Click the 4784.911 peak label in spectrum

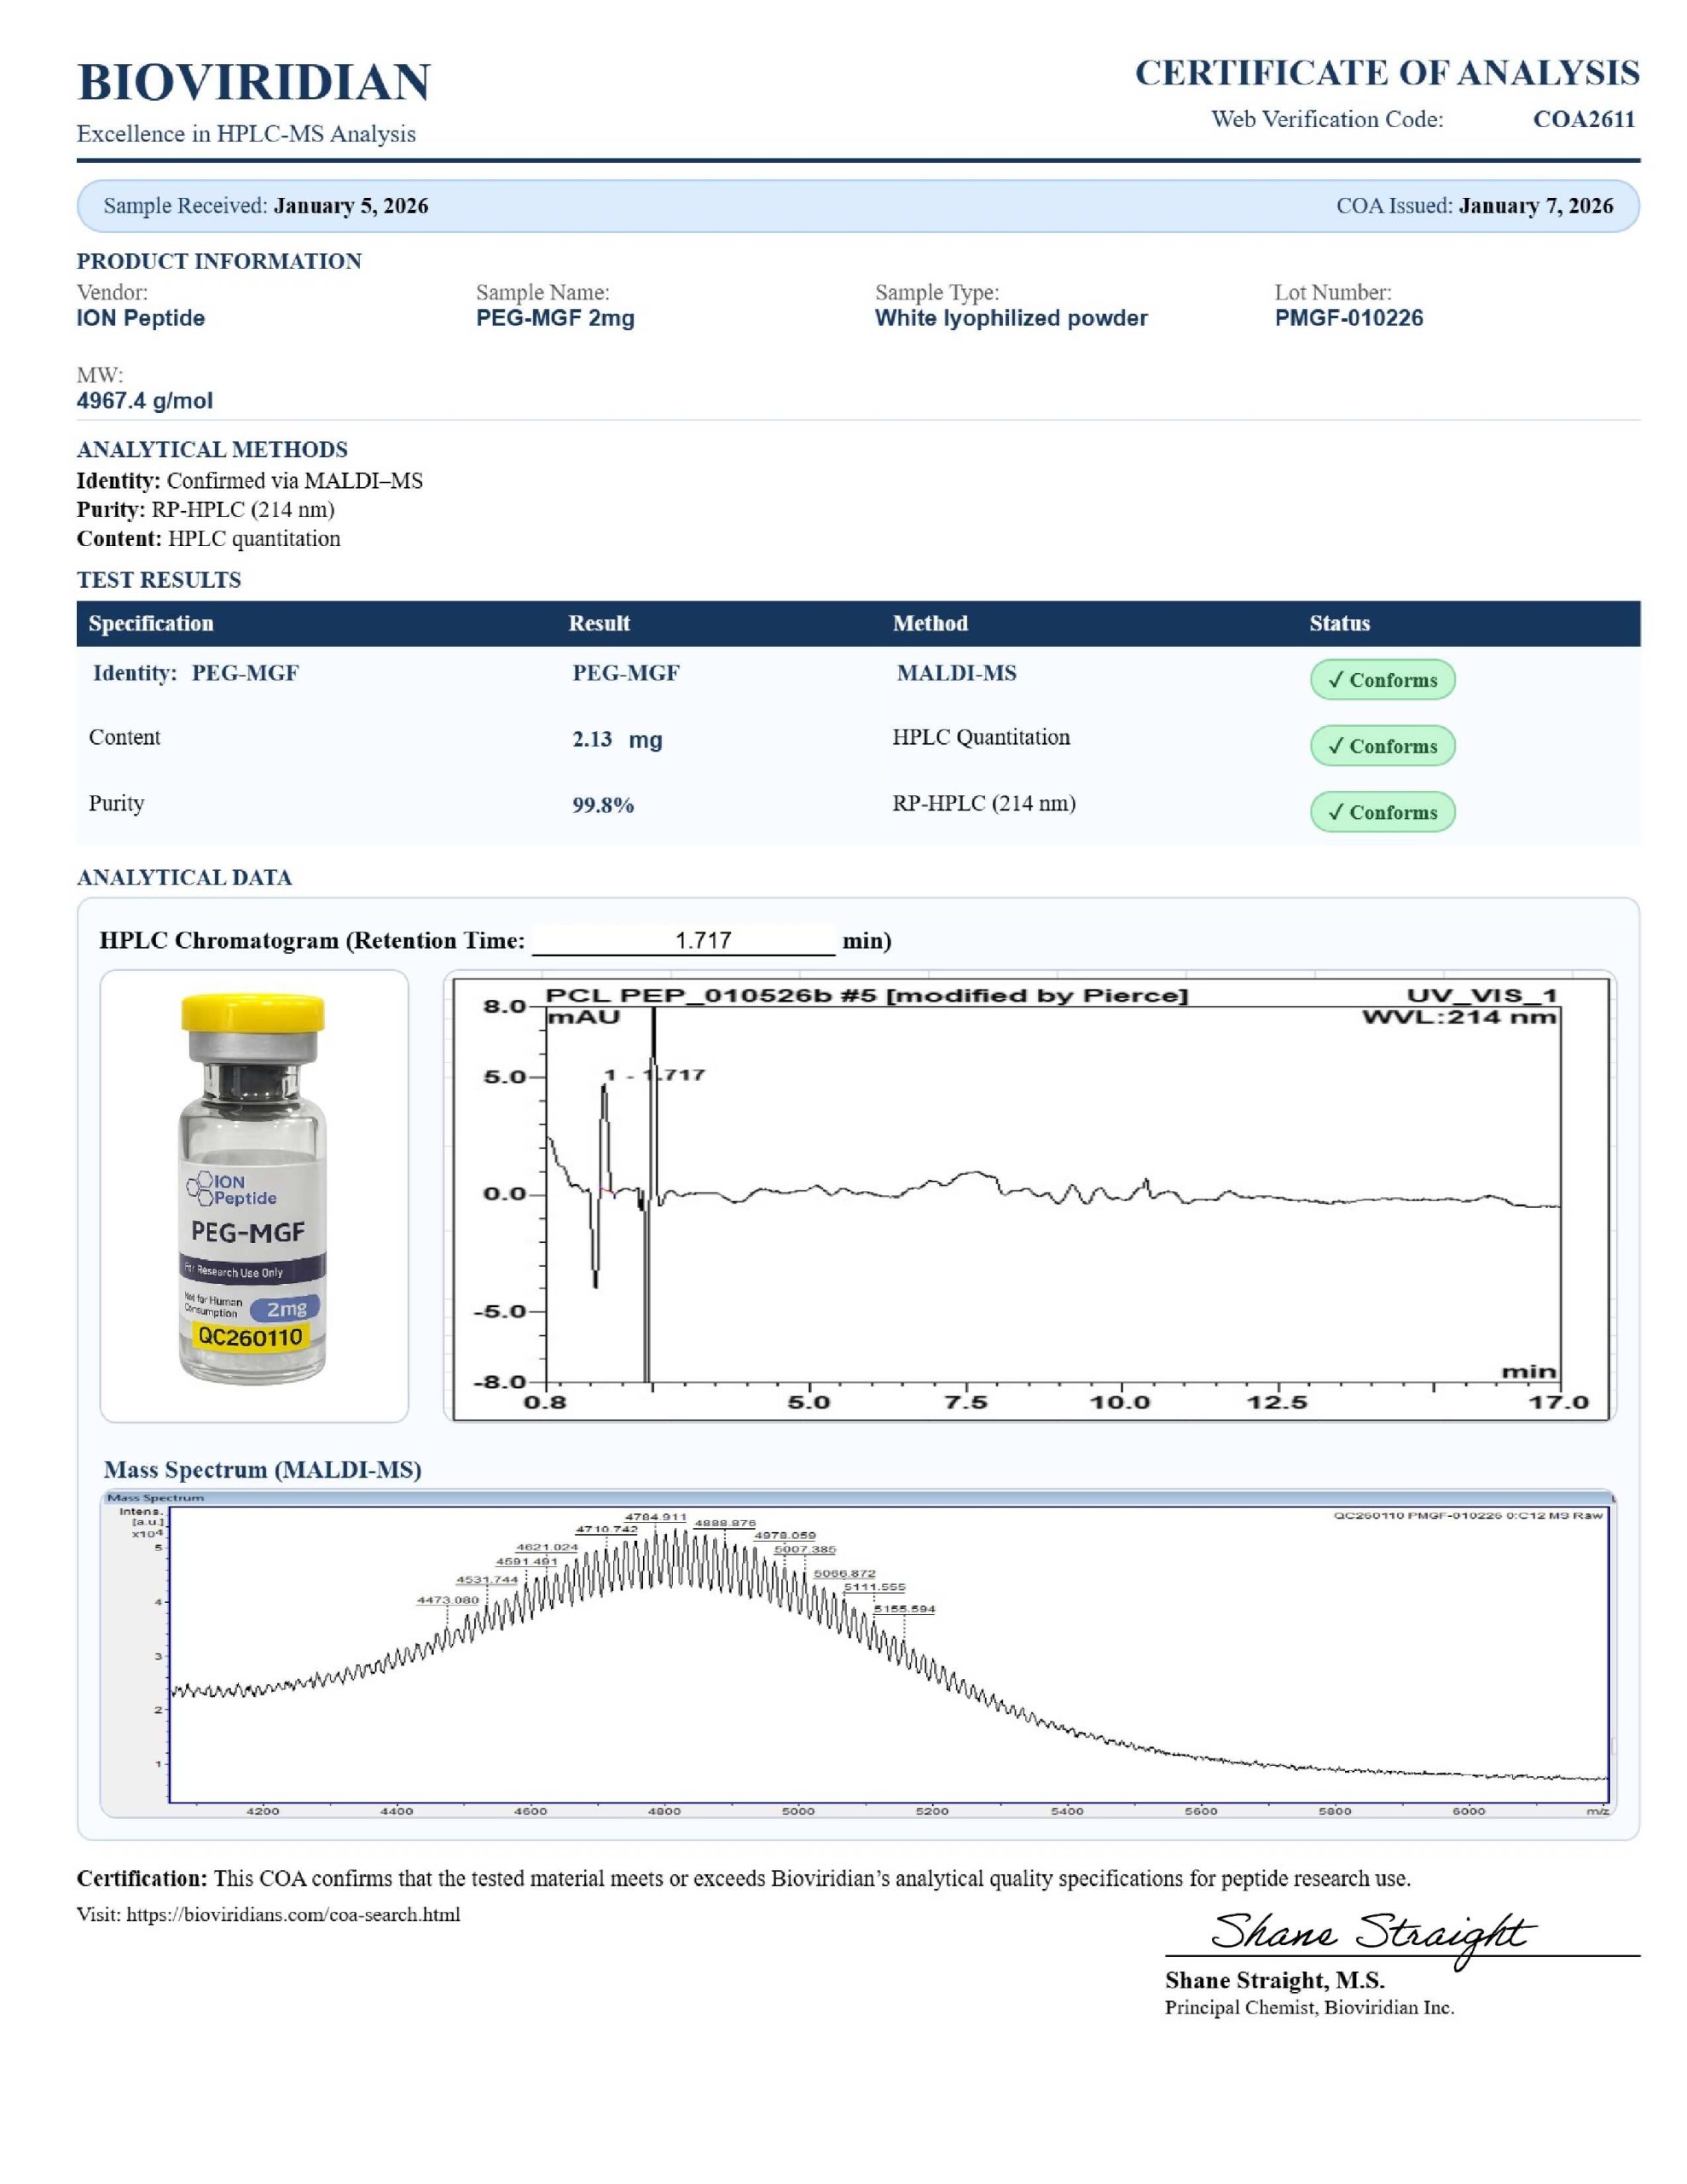[x=655, y=1517]
